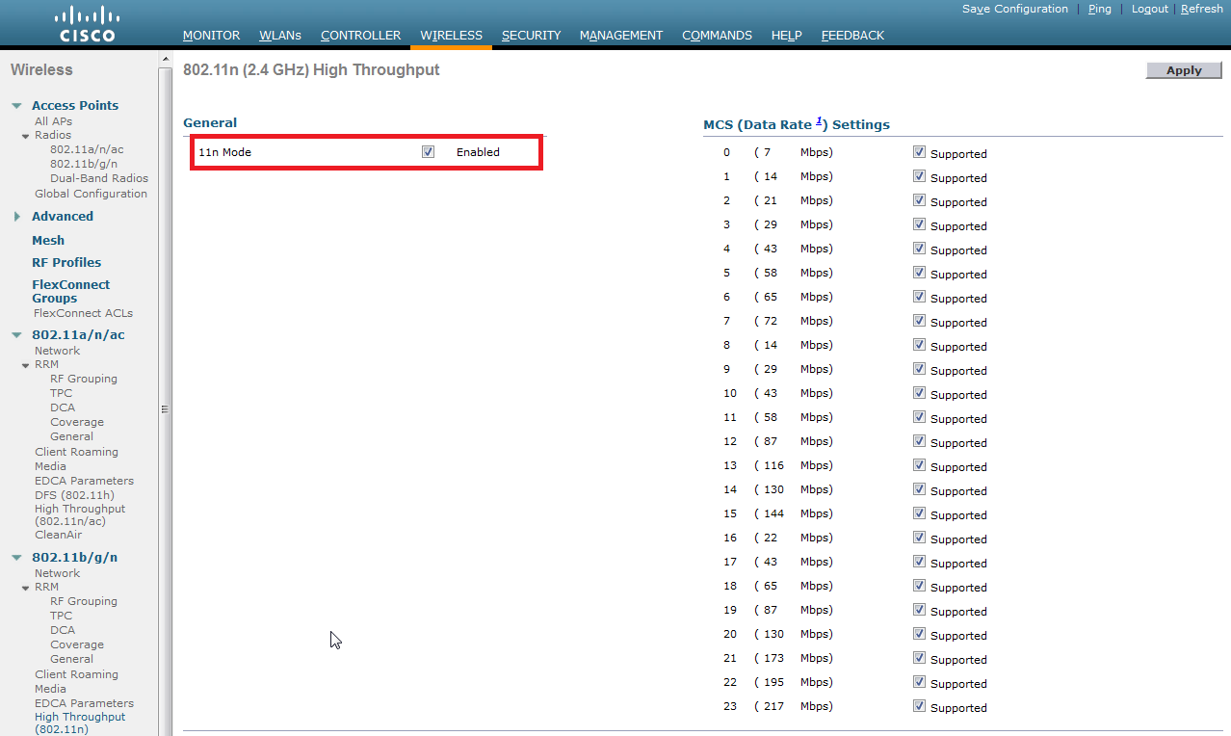Disable MCS index 15 Supported checkbox

[919, 513]
